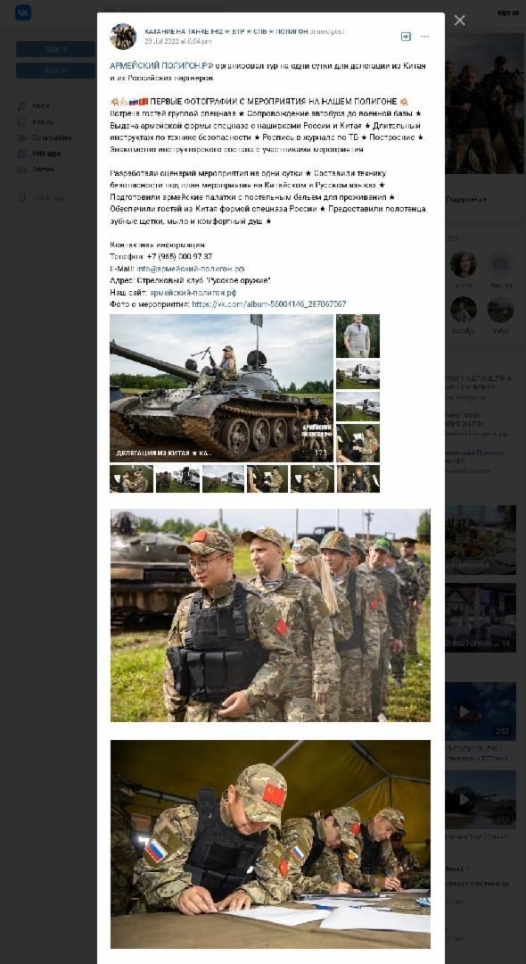Open the three-dot more actions menu
526x964 pixels.
tap(424, 37)
